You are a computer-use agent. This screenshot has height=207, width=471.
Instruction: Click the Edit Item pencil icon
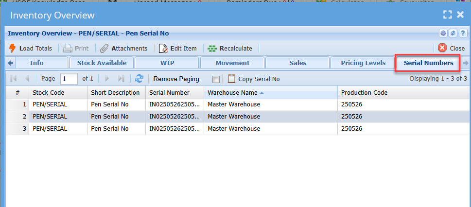(x=163, y=48)
